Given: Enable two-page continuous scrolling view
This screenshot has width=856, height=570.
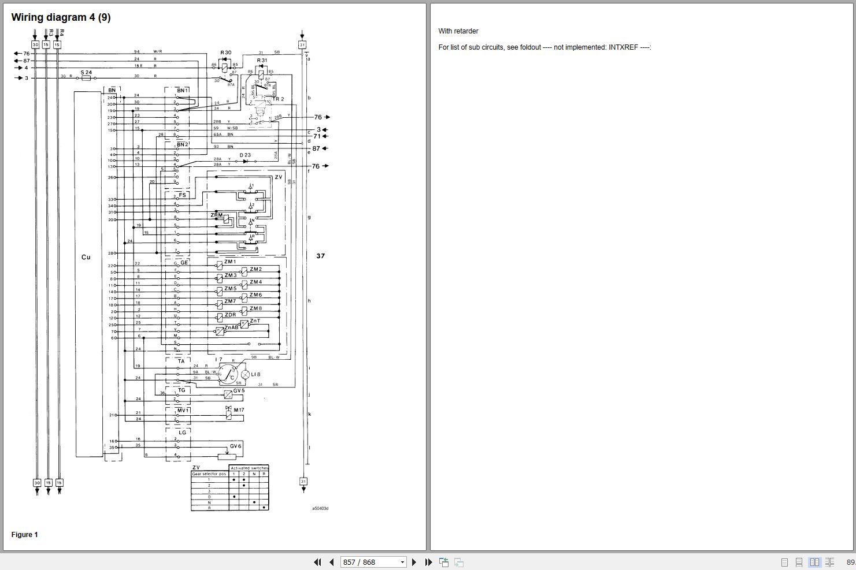Looking at the screenshot, I should coord(829,562).
